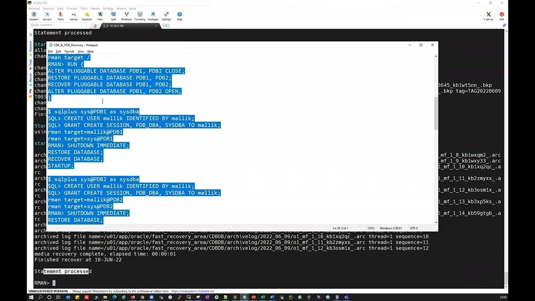Open the Tunneling toolbar icon
535x301 pixels.
click(x=140, y=16)
